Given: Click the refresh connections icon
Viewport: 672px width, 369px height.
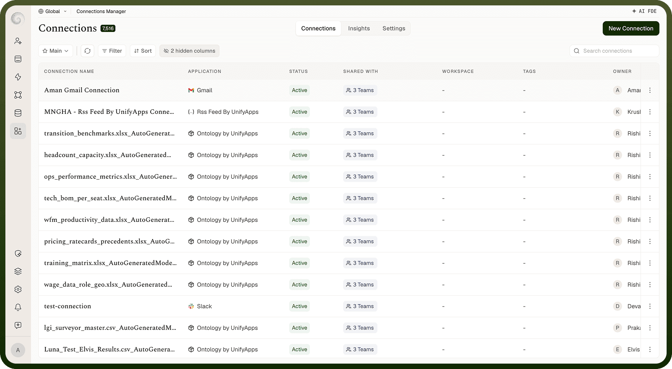Looking at the screenshot, I should pos(88,51).
